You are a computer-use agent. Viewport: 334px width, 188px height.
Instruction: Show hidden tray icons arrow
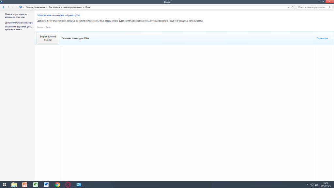pyautogui.click(x=308, y=185)
